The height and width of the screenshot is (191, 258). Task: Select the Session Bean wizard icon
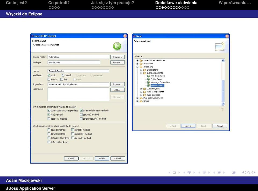click(x=148, y=85)
